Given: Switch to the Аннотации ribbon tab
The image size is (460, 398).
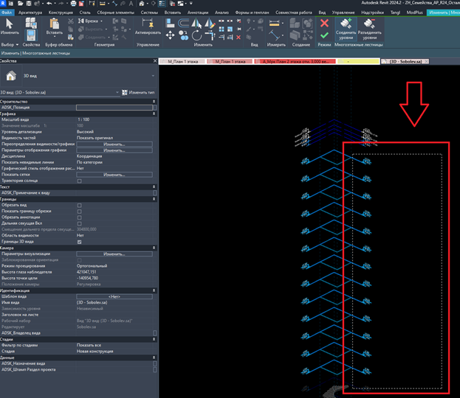Looking at the screenshot, I should (x=198, y=13).
